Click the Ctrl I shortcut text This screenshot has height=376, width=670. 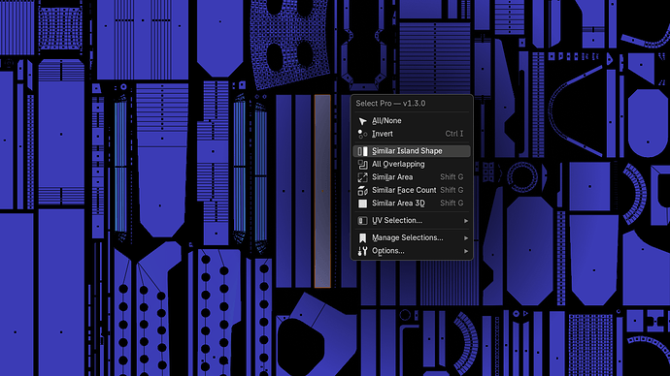[454, 134]
